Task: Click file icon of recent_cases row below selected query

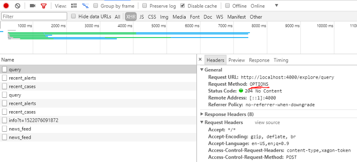Action: 4,86
